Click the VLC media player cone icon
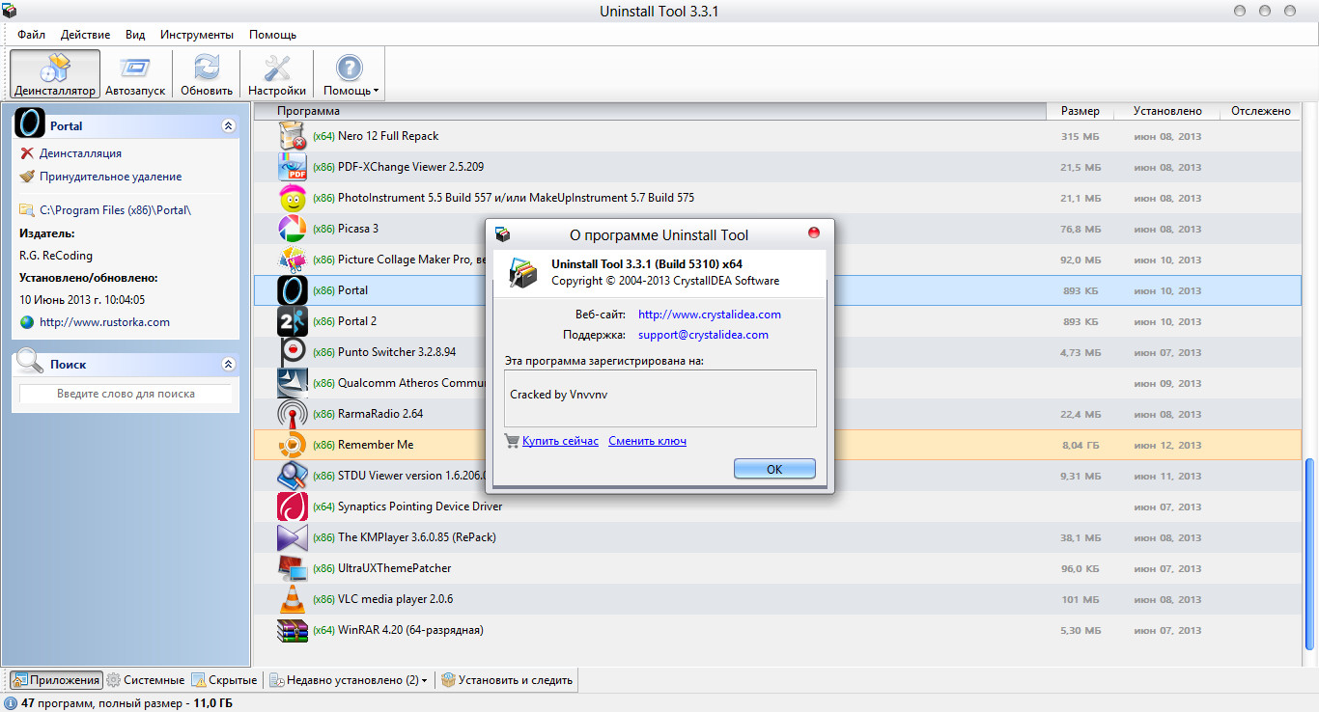Viewport: 1319px width, 712px height. point(293,599)
